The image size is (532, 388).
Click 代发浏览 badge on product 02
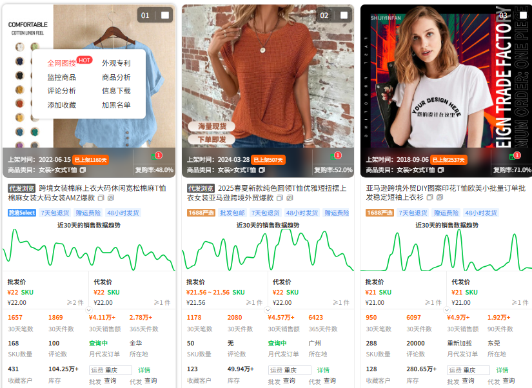click(201, 188)
